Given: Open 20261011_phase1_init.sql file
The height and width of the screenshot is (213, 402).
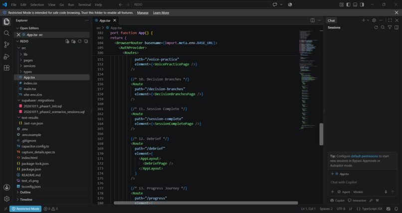Looking at the screenshot, I should click(x=42, y=106).
